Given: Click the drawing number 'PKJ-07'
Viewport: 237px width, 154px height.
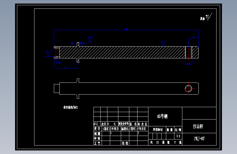Looking at the screenshot, I should coord(199,139).
